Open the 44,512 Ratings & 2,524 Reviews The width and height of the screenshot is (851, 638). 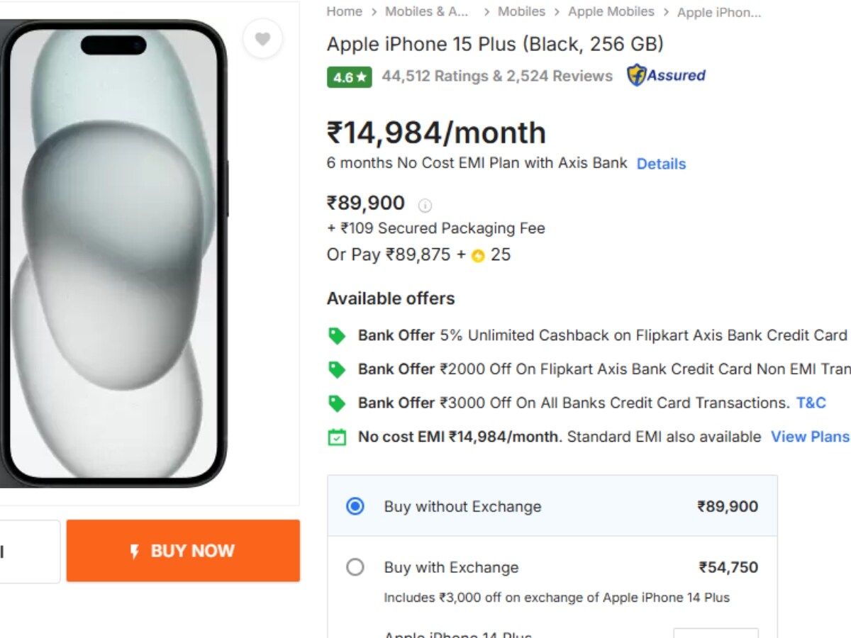[x=496, y=76]
